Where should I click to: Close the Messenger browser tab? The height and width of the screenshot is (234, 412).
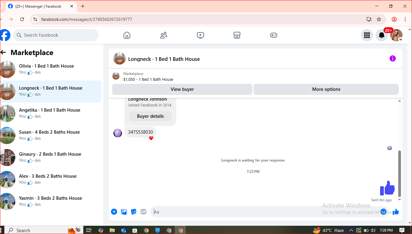point(72,6)
